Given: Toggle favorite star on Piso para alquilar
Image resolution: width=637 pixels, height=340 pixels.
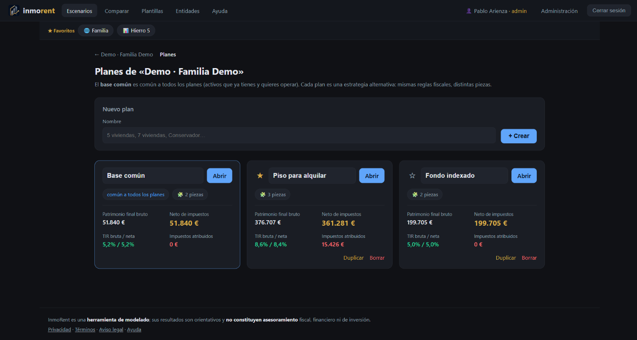Looking at the screenshot, I should (x=260, y=176).
